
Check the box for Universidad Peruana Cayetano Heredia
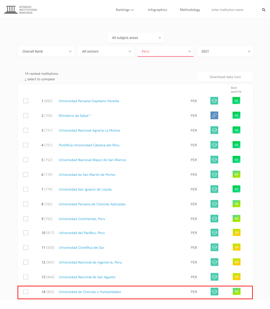click(25, 101)
